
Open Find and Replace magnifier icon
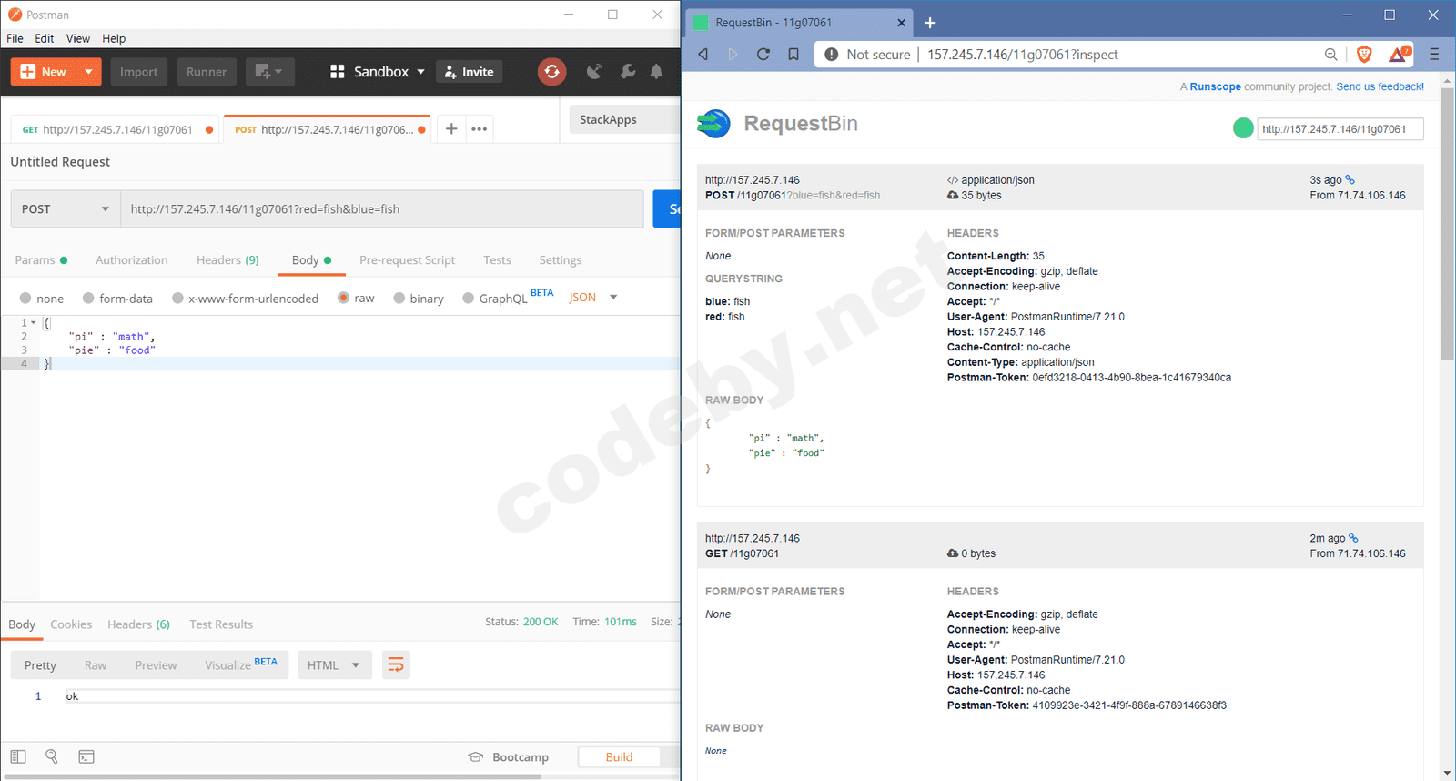point(52,756)
